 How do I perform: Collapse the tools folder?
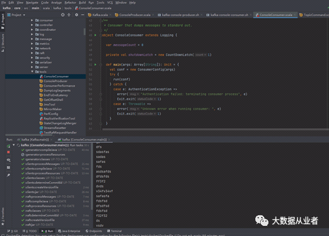(32, 72)
